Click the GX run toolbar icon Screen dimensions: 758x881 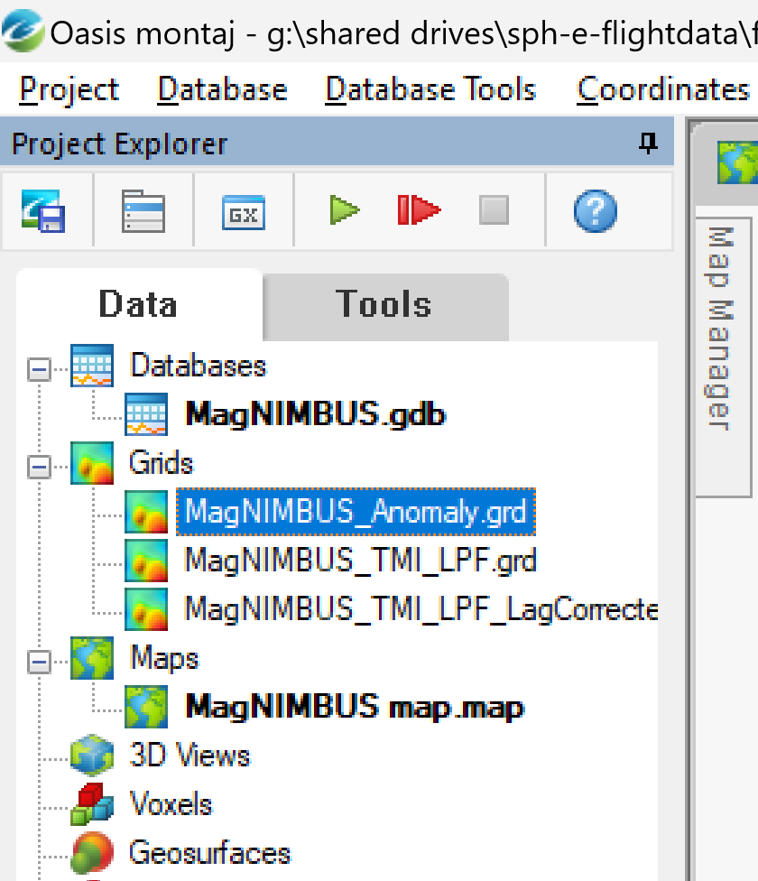[x=244, y=212]
